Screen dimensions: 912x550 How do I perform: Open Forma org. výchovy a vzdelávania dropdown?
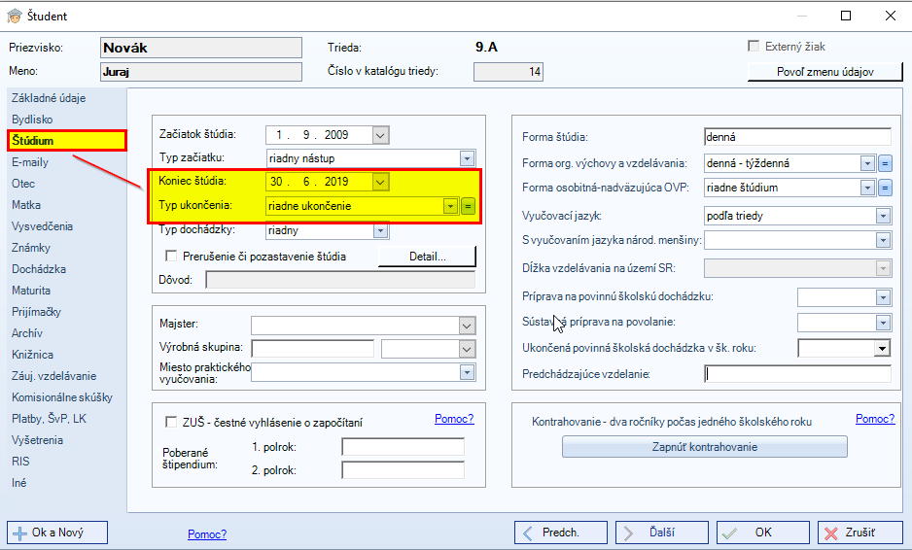(x=867, y=163)
